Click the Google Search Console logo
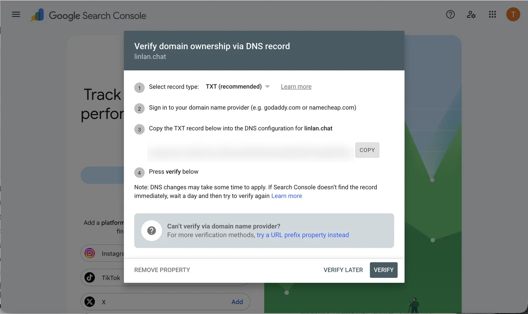 88,15
